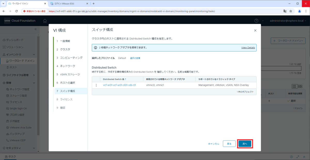
Task: Reload the browser page
Action: click(17, 11)
